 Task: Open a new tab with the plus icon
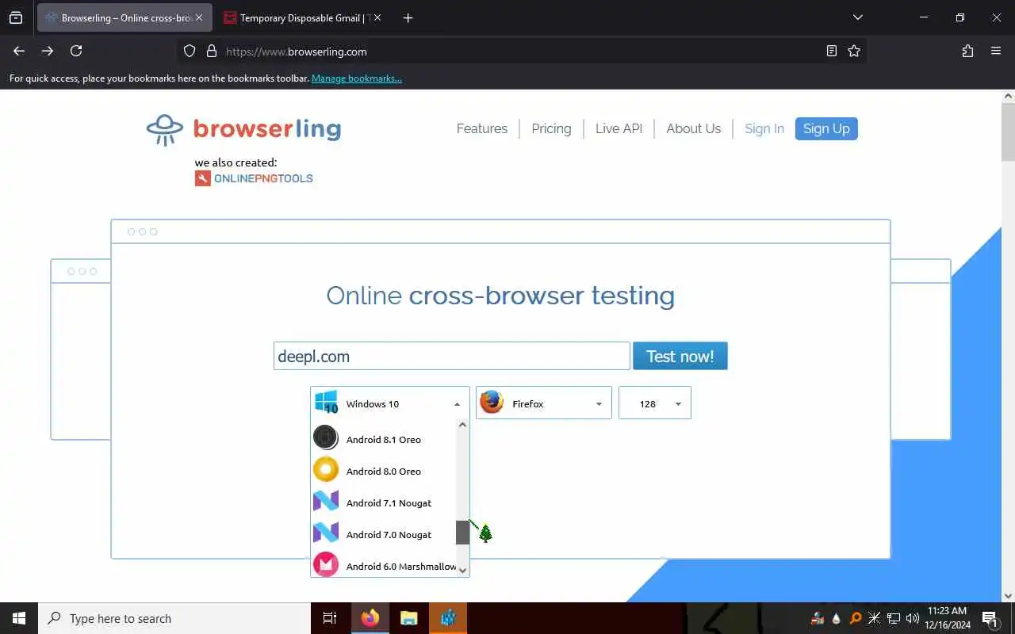click(x=408, y=17)
